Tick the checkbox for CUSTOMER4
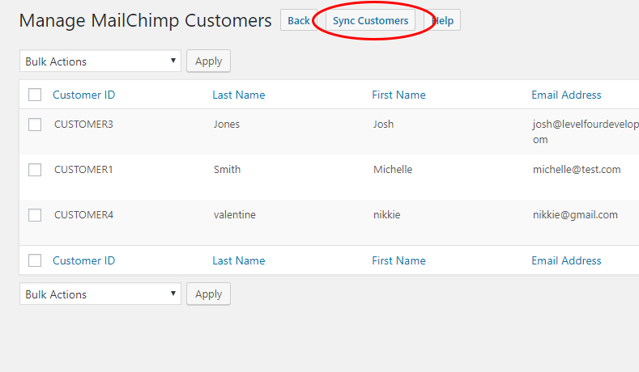639x372 pixels. click(35, 215)
